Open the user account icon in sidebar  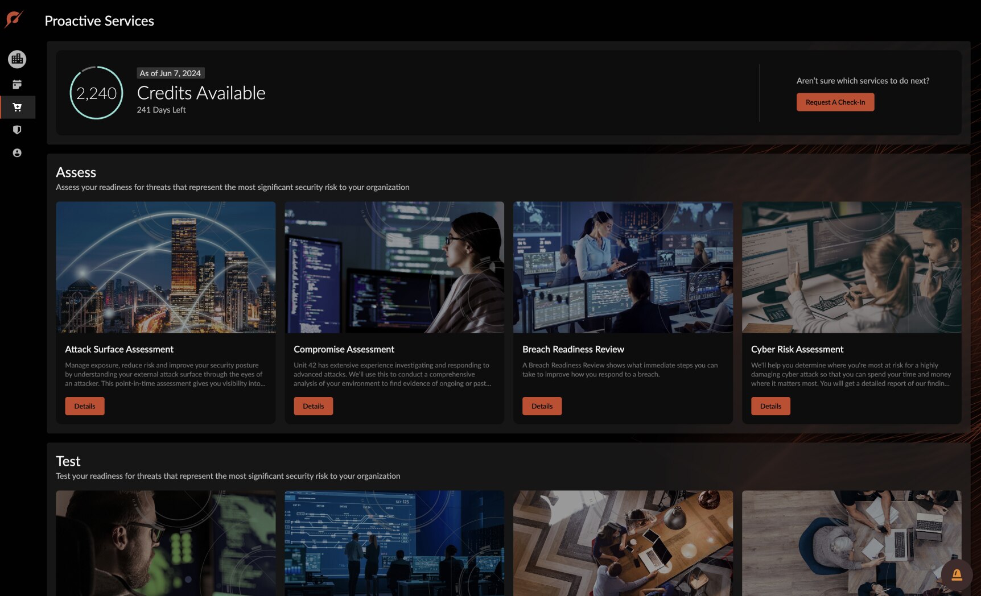pyautogui.click(x=17, y=153)
